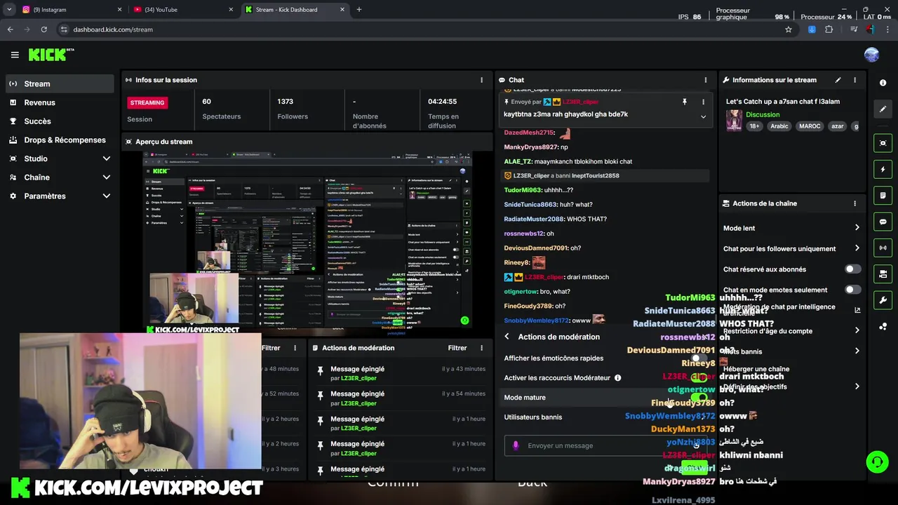Screen dimensions: 898x505
Task: Go back from Actions de modération
Action: click(x=507, y=337)
